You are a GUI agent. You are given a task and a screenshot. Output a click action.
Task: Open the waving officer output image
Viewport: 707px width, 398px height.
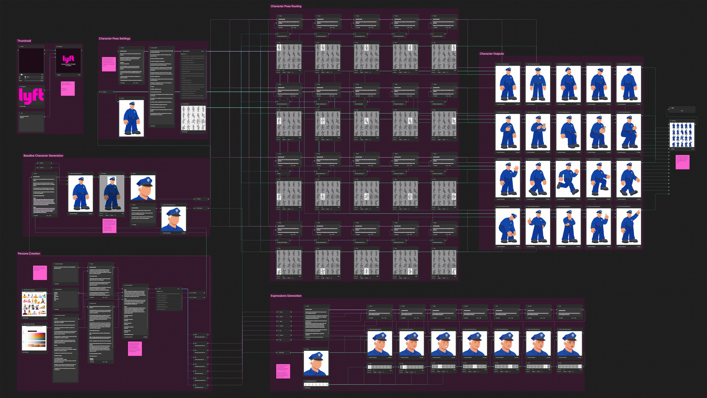click(508, 179)
